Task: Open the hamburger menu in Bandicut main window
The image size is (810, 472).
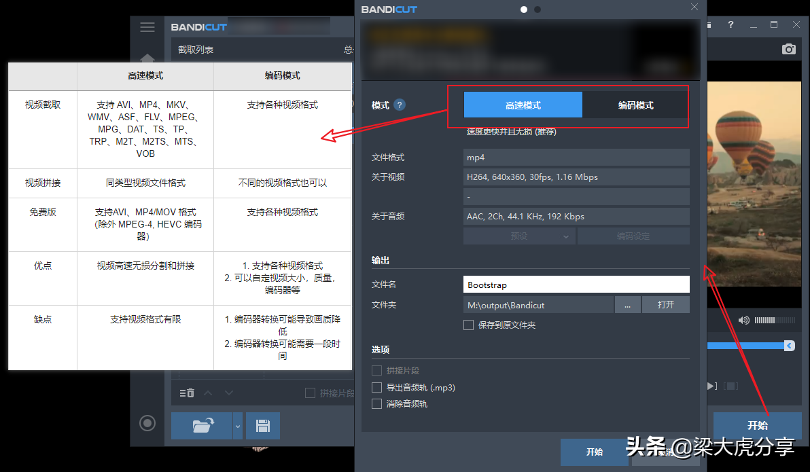Action: tap(147, 27)
